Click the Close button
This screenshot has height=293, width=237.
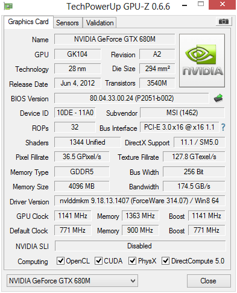coord(209,280)
